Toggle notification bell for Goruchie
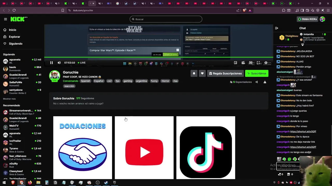The height and width of the screenshot is (186, 332). pyautogui.click(x=194, y=73)
